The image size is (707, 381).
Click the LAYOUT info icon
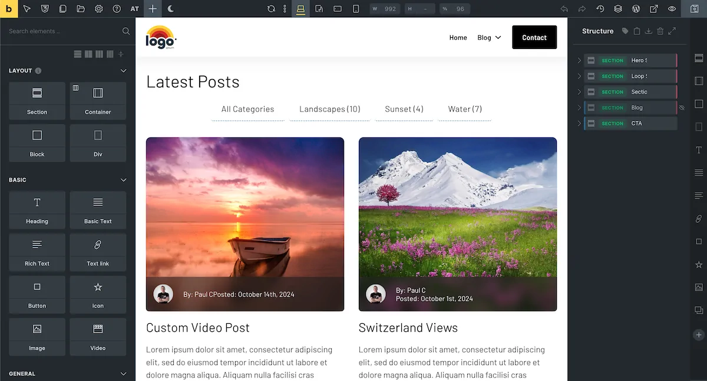[38, 71]
